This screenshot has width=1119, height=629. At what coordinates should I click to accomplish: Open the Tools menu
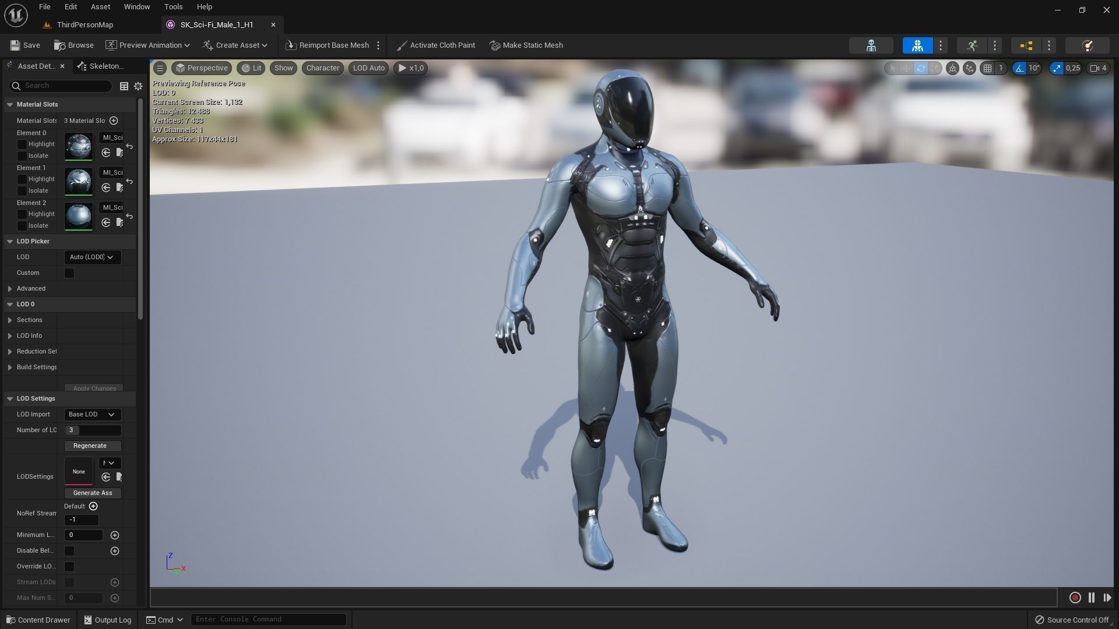(x=173, y=7)
